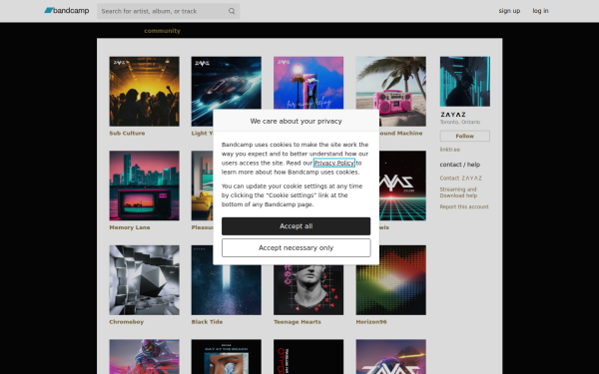Open the Memory Lane album cover
Image resolution: width=599 pixels, height=374 pixels.
[144, 186]
